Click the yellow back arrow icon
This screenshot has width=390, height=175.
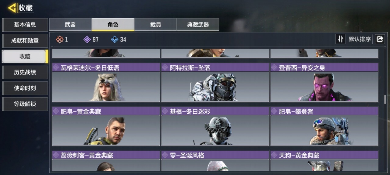[x=12, y=8]
